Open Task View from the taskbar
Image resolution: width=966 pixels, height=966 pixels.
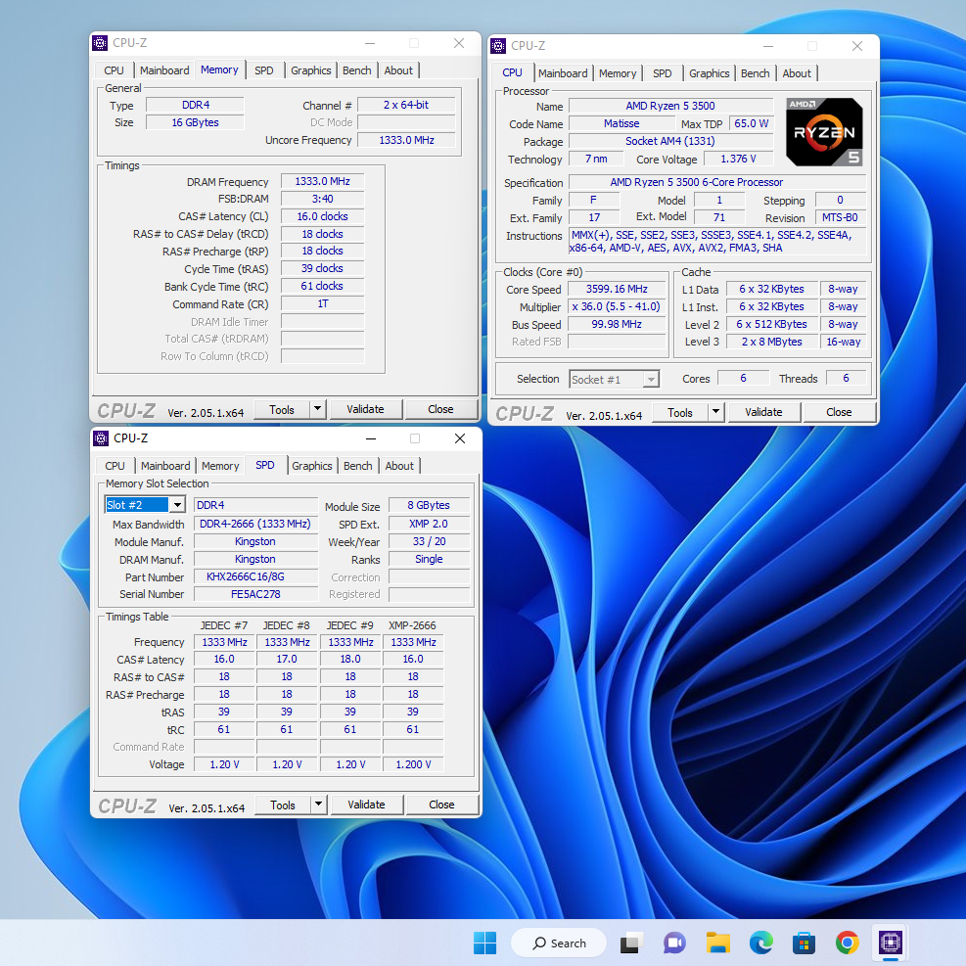pyautogui.click(x=630, y=943)
